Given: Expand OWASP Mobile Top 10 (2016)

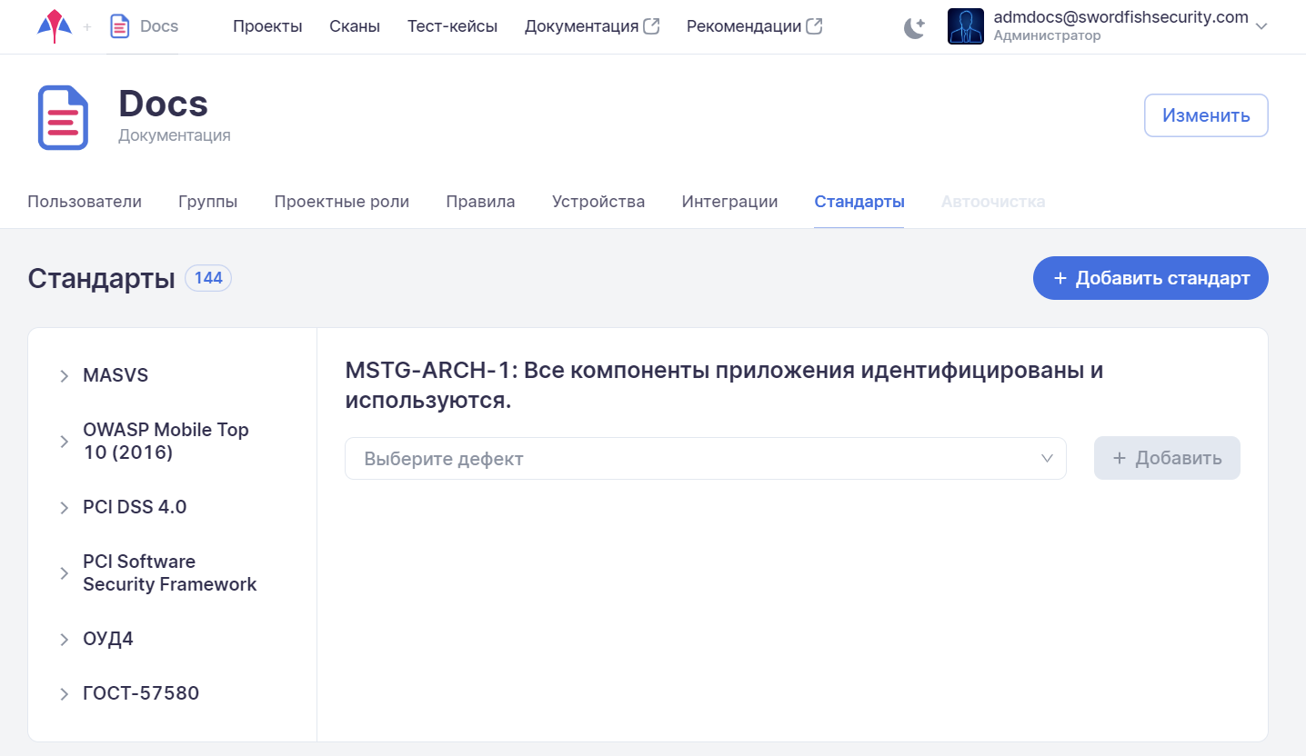Looking at the screenshot, I should (x=64, y=442).
